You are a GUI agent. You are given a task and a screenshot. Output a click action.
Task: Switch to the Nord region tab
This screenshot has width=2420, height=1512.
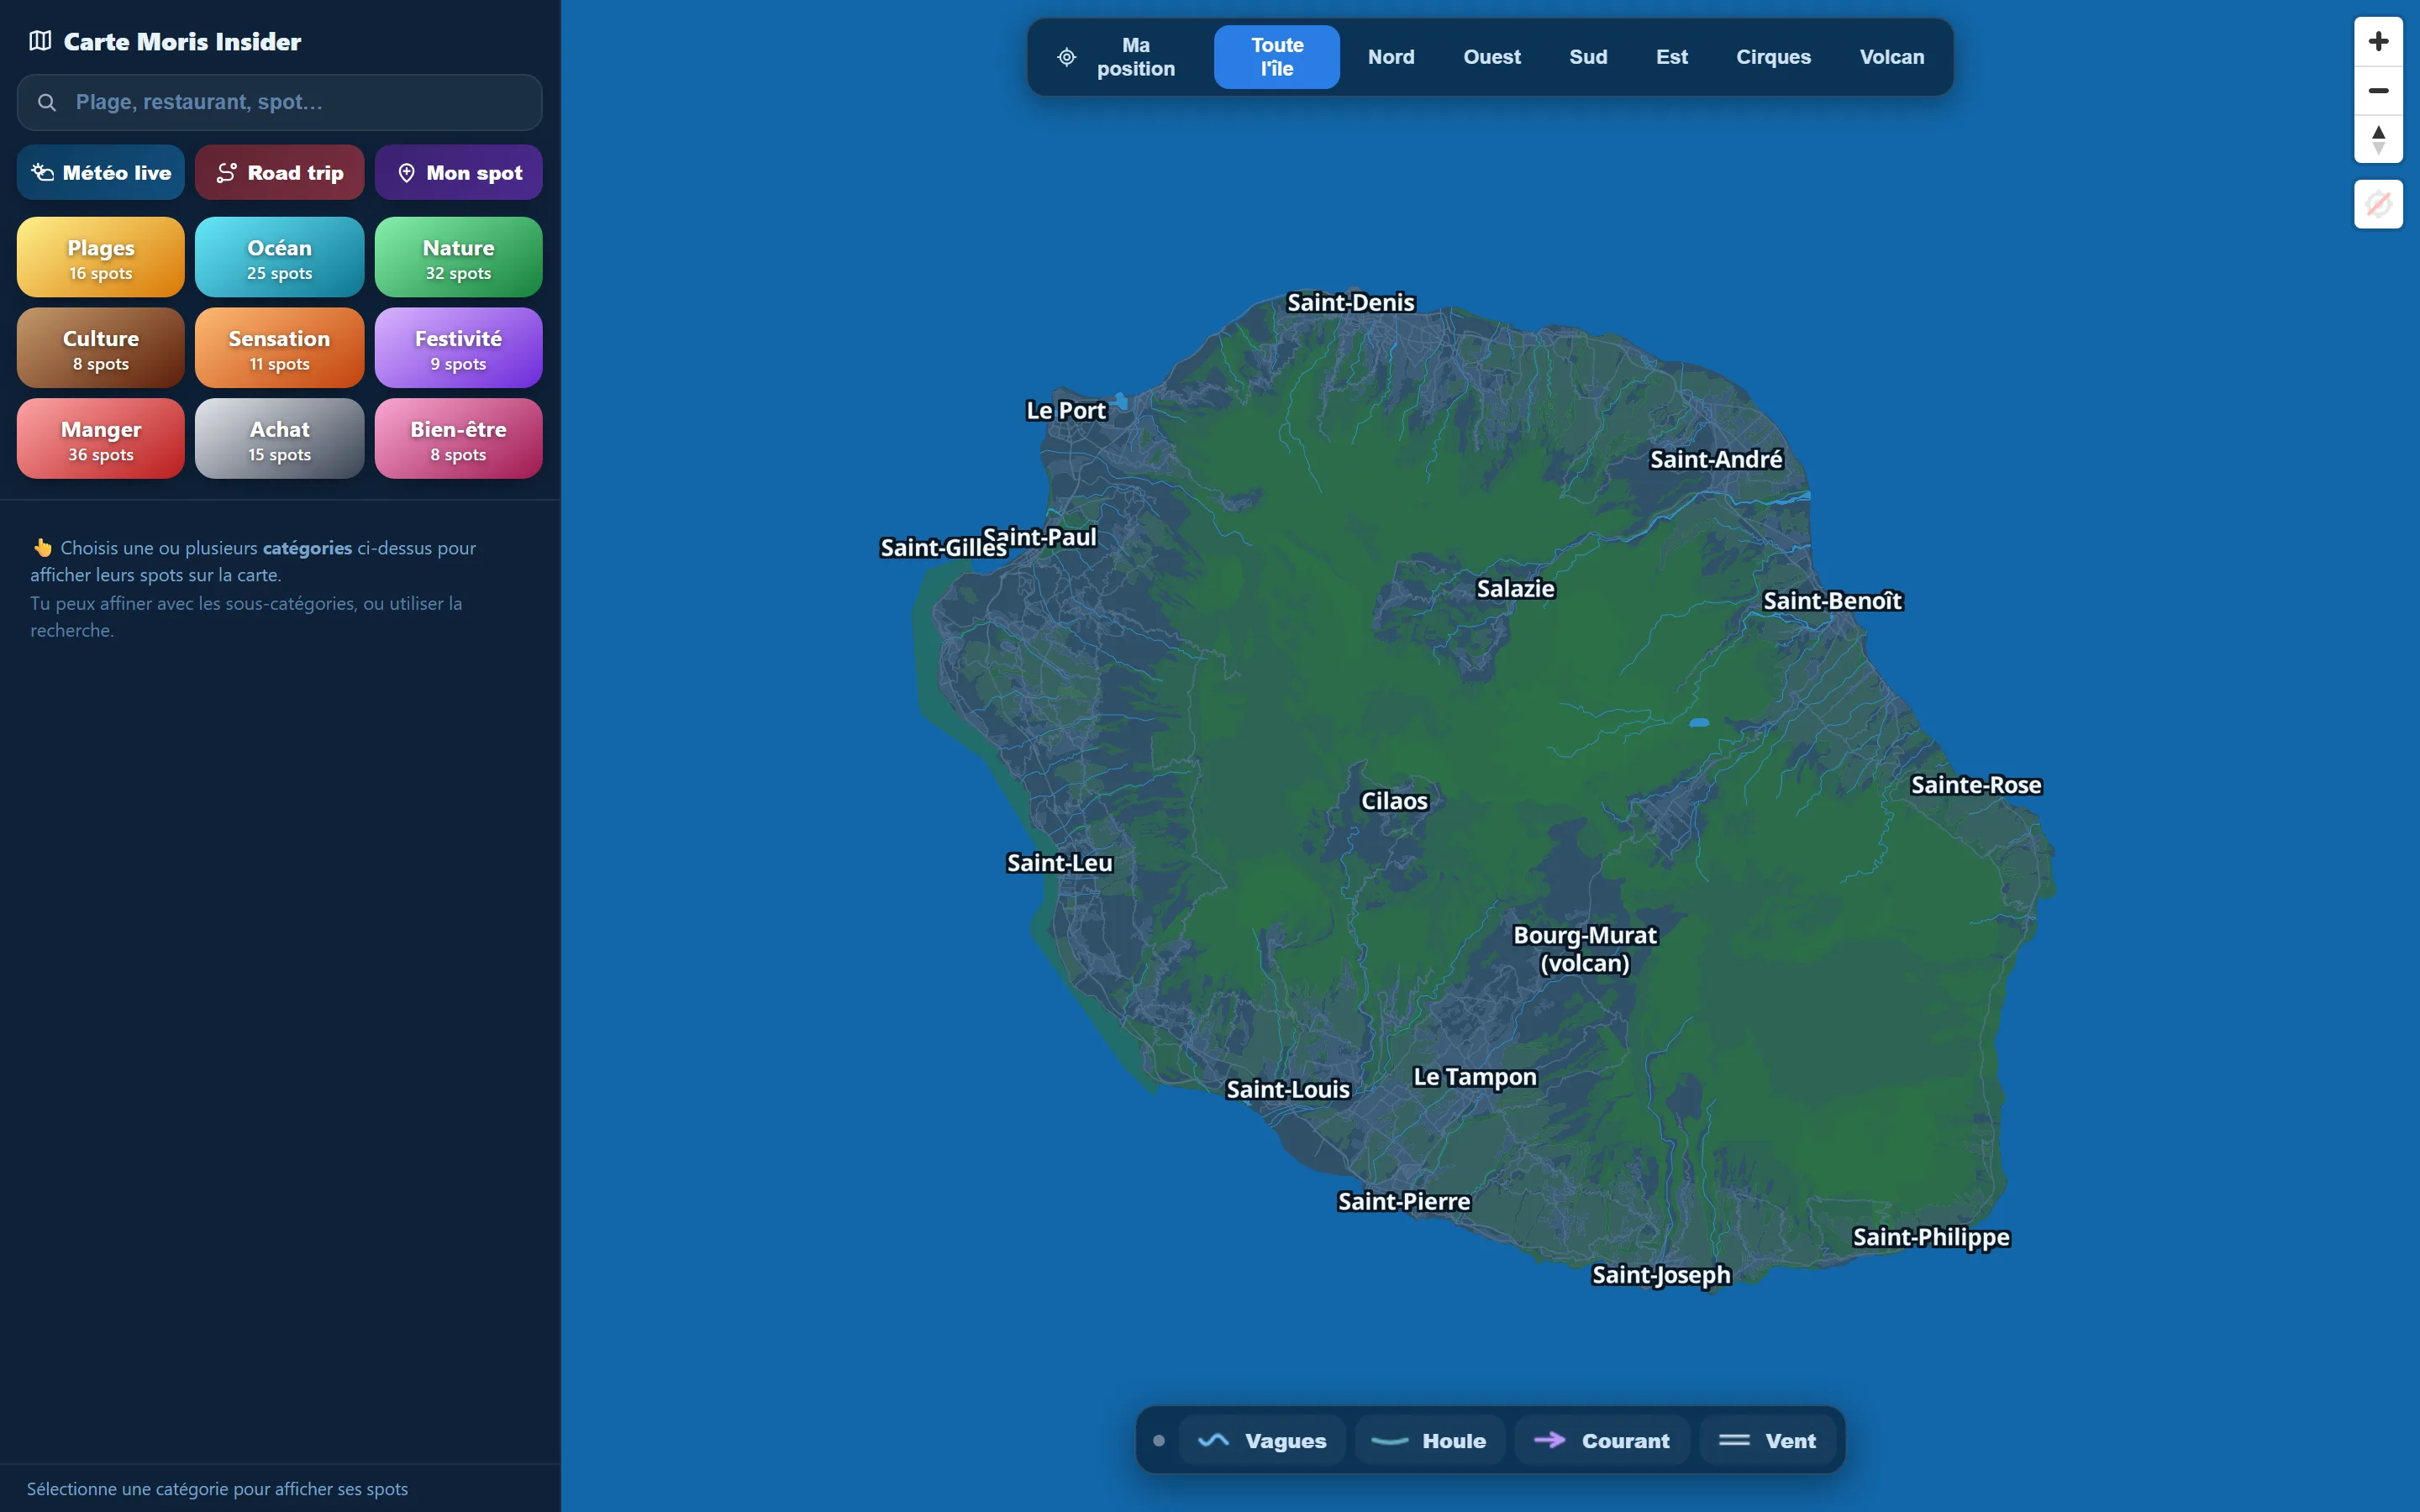pos(1391,57)
